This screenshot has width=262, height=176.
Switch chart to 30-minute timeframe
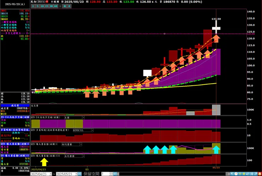coord(51,6)
